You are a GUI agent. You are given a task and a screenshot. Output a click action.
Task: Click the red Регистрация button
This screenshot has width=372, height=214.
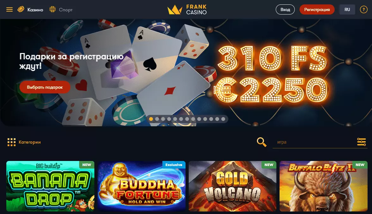[317, 10]
